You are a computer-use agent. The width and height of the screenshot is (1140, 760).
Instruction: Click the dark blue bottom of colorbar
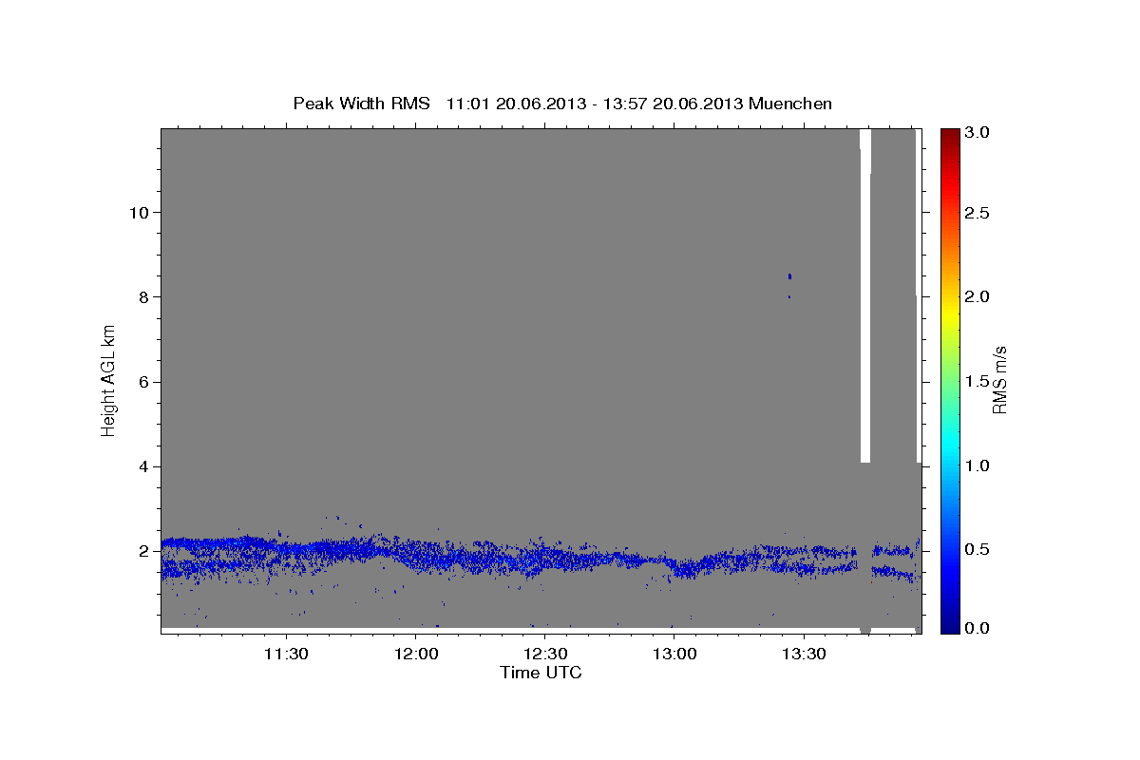click(x=950, y=623)
